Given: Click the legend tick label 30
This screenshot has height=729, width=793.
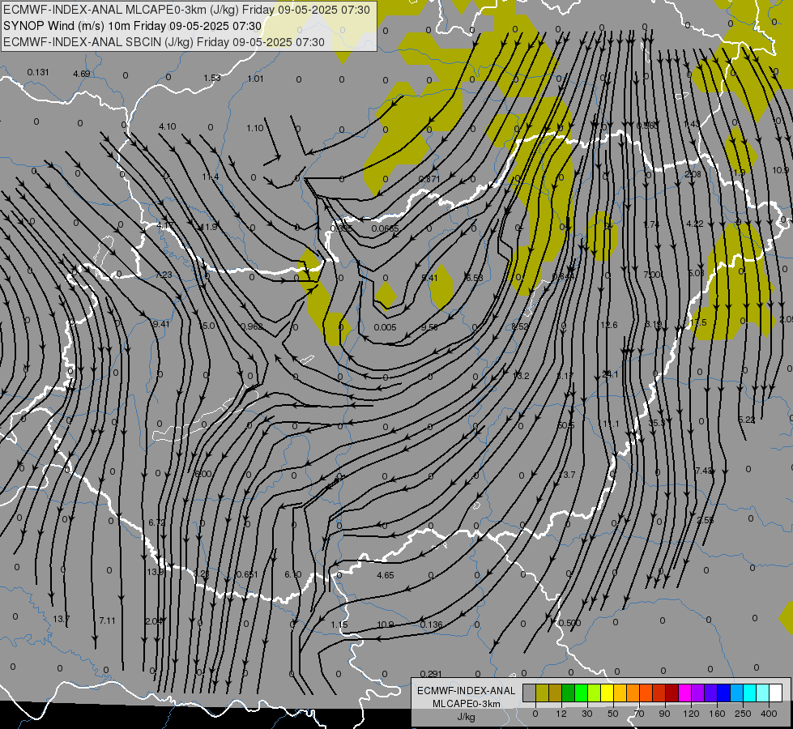Looking at the screenshot, I should 587,714.
